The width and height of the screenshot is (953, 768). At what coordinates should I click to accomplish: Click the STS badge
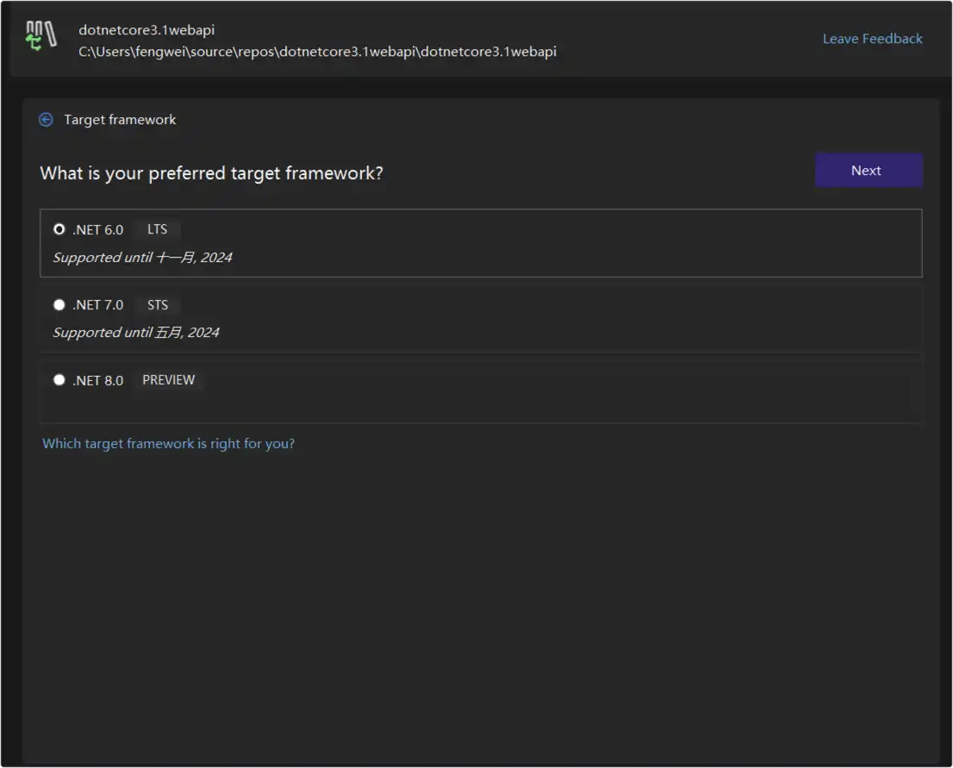[158, 304]
